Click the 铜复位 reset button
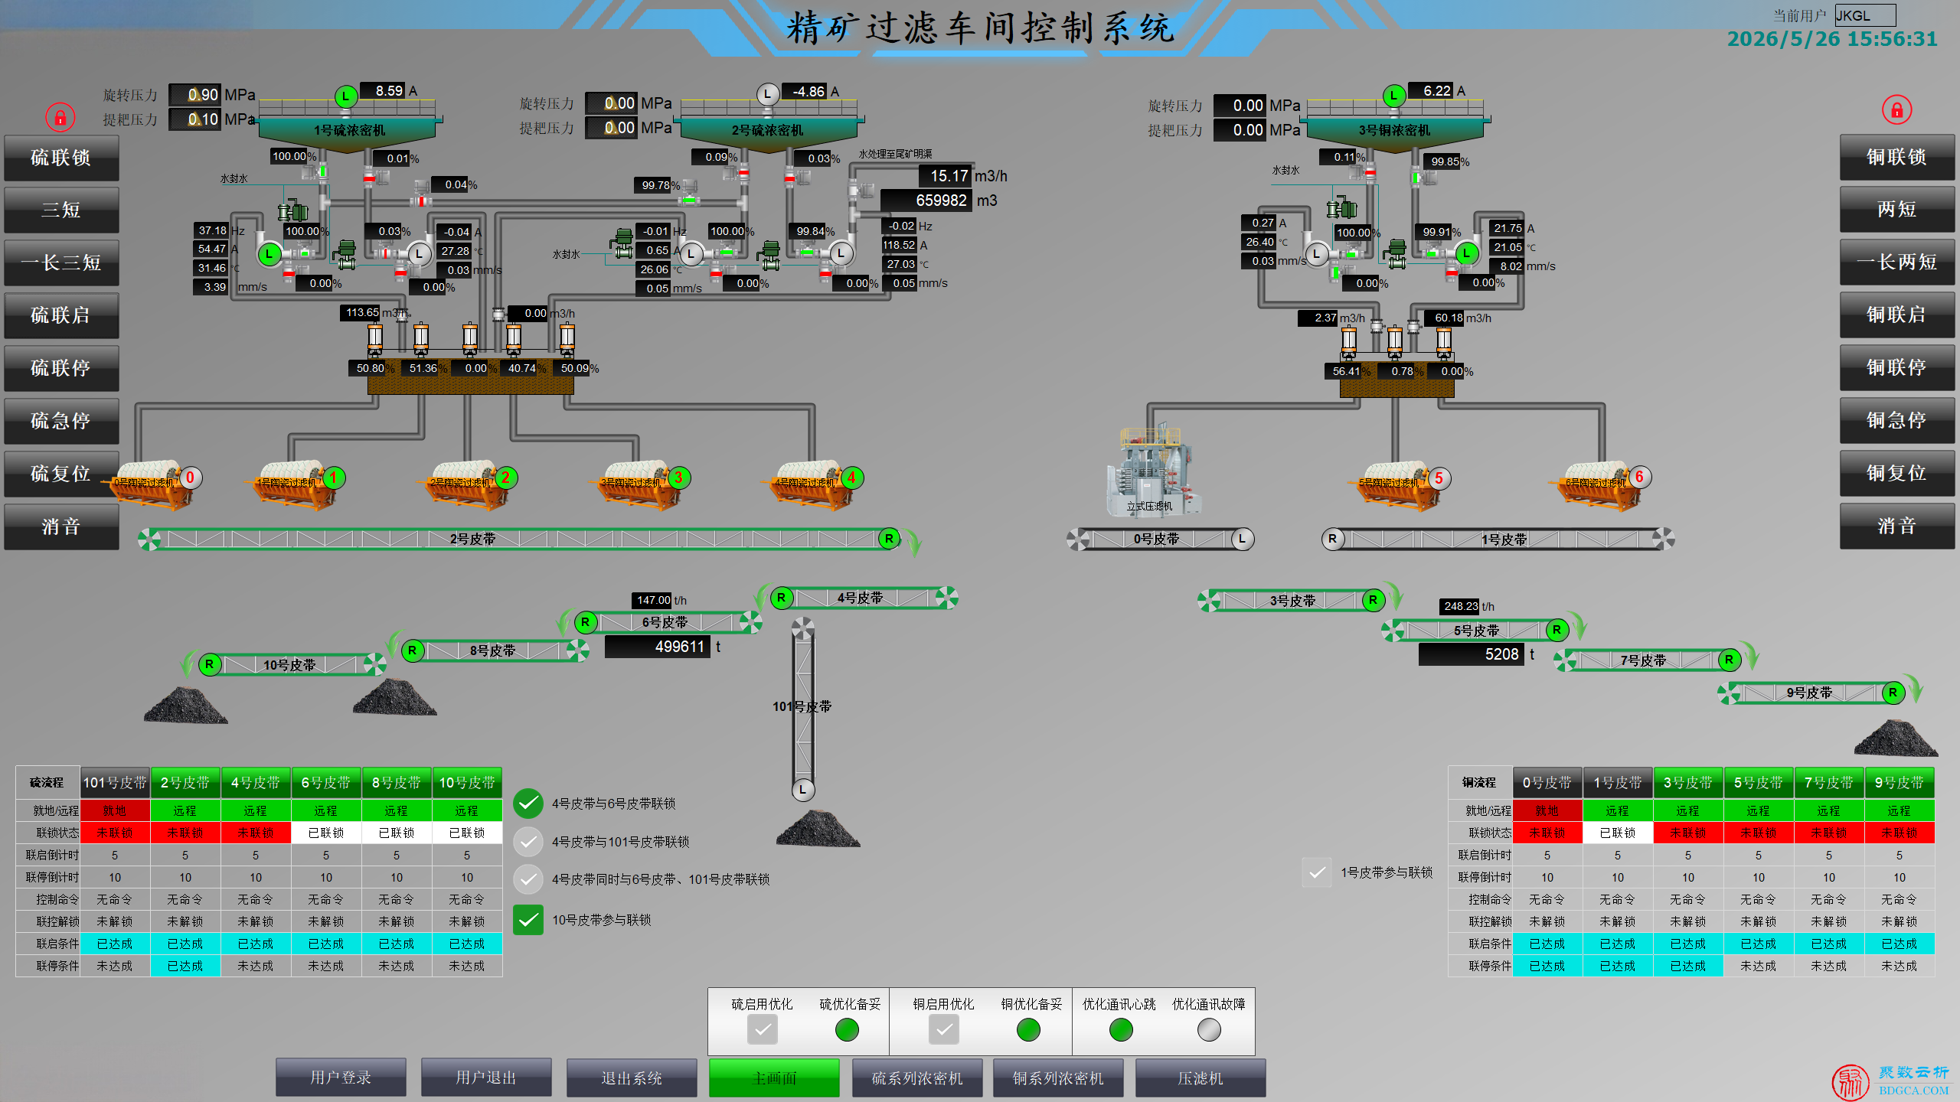 pos(1896,473)
